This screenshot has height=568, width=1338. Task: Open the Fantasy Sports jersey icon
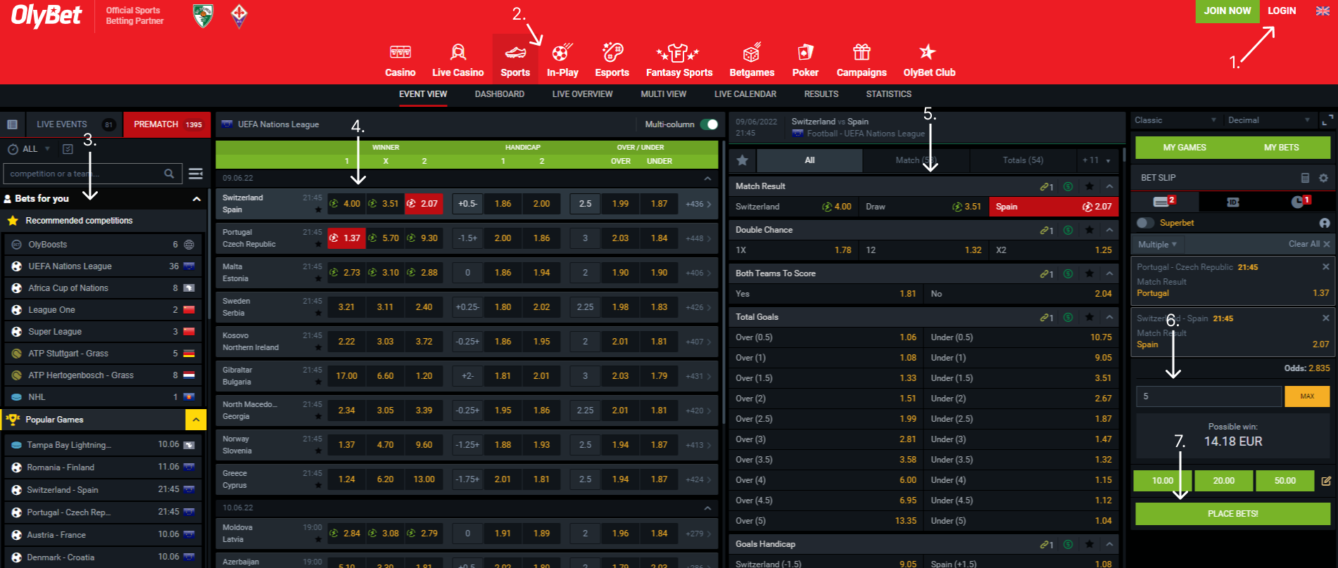[x=678, y=53]
